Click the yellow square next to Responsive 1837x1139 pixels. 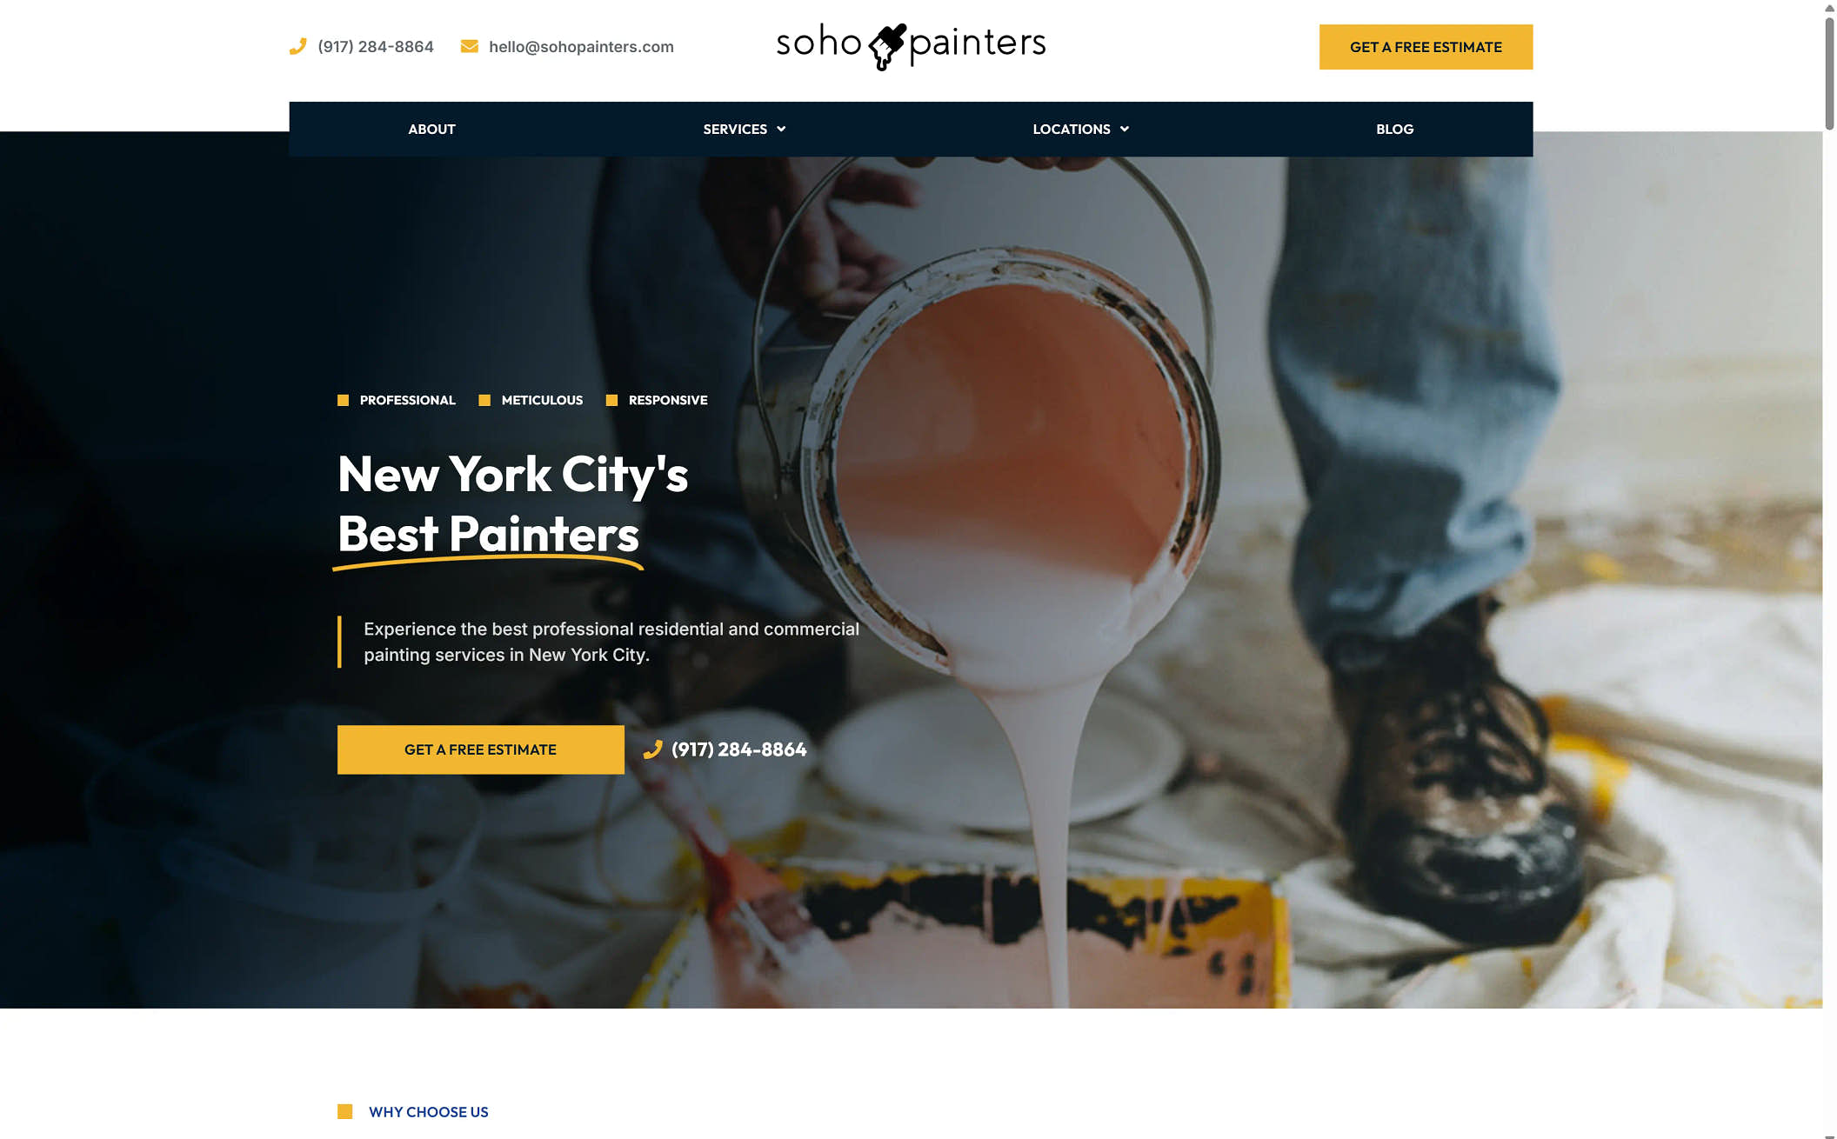[x=611, y=400]
